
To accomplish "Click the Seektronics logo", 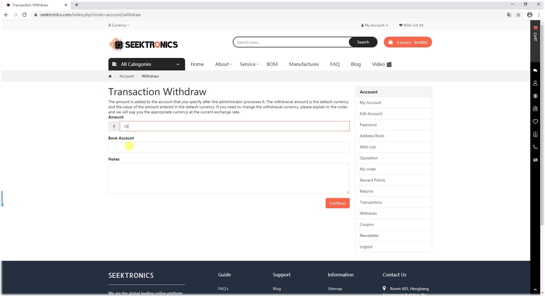I will pos(143,44).
